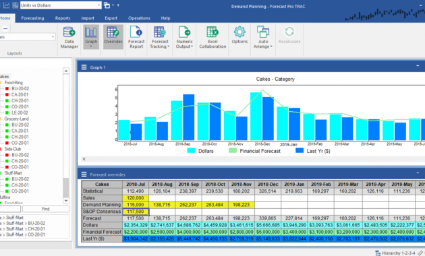Open the Graph 1 panel hamburger menu
This screenshot has width=425, height=256.
click(x=84, y=67)
